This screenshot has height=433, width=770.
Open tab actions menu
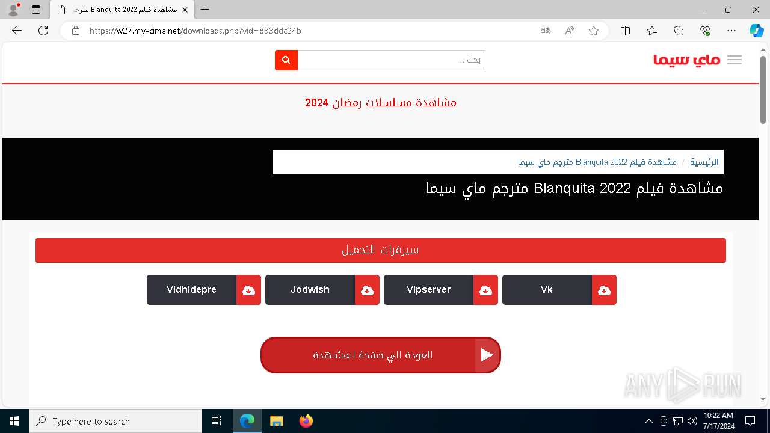pyautogui.click(x=36, y=10)
